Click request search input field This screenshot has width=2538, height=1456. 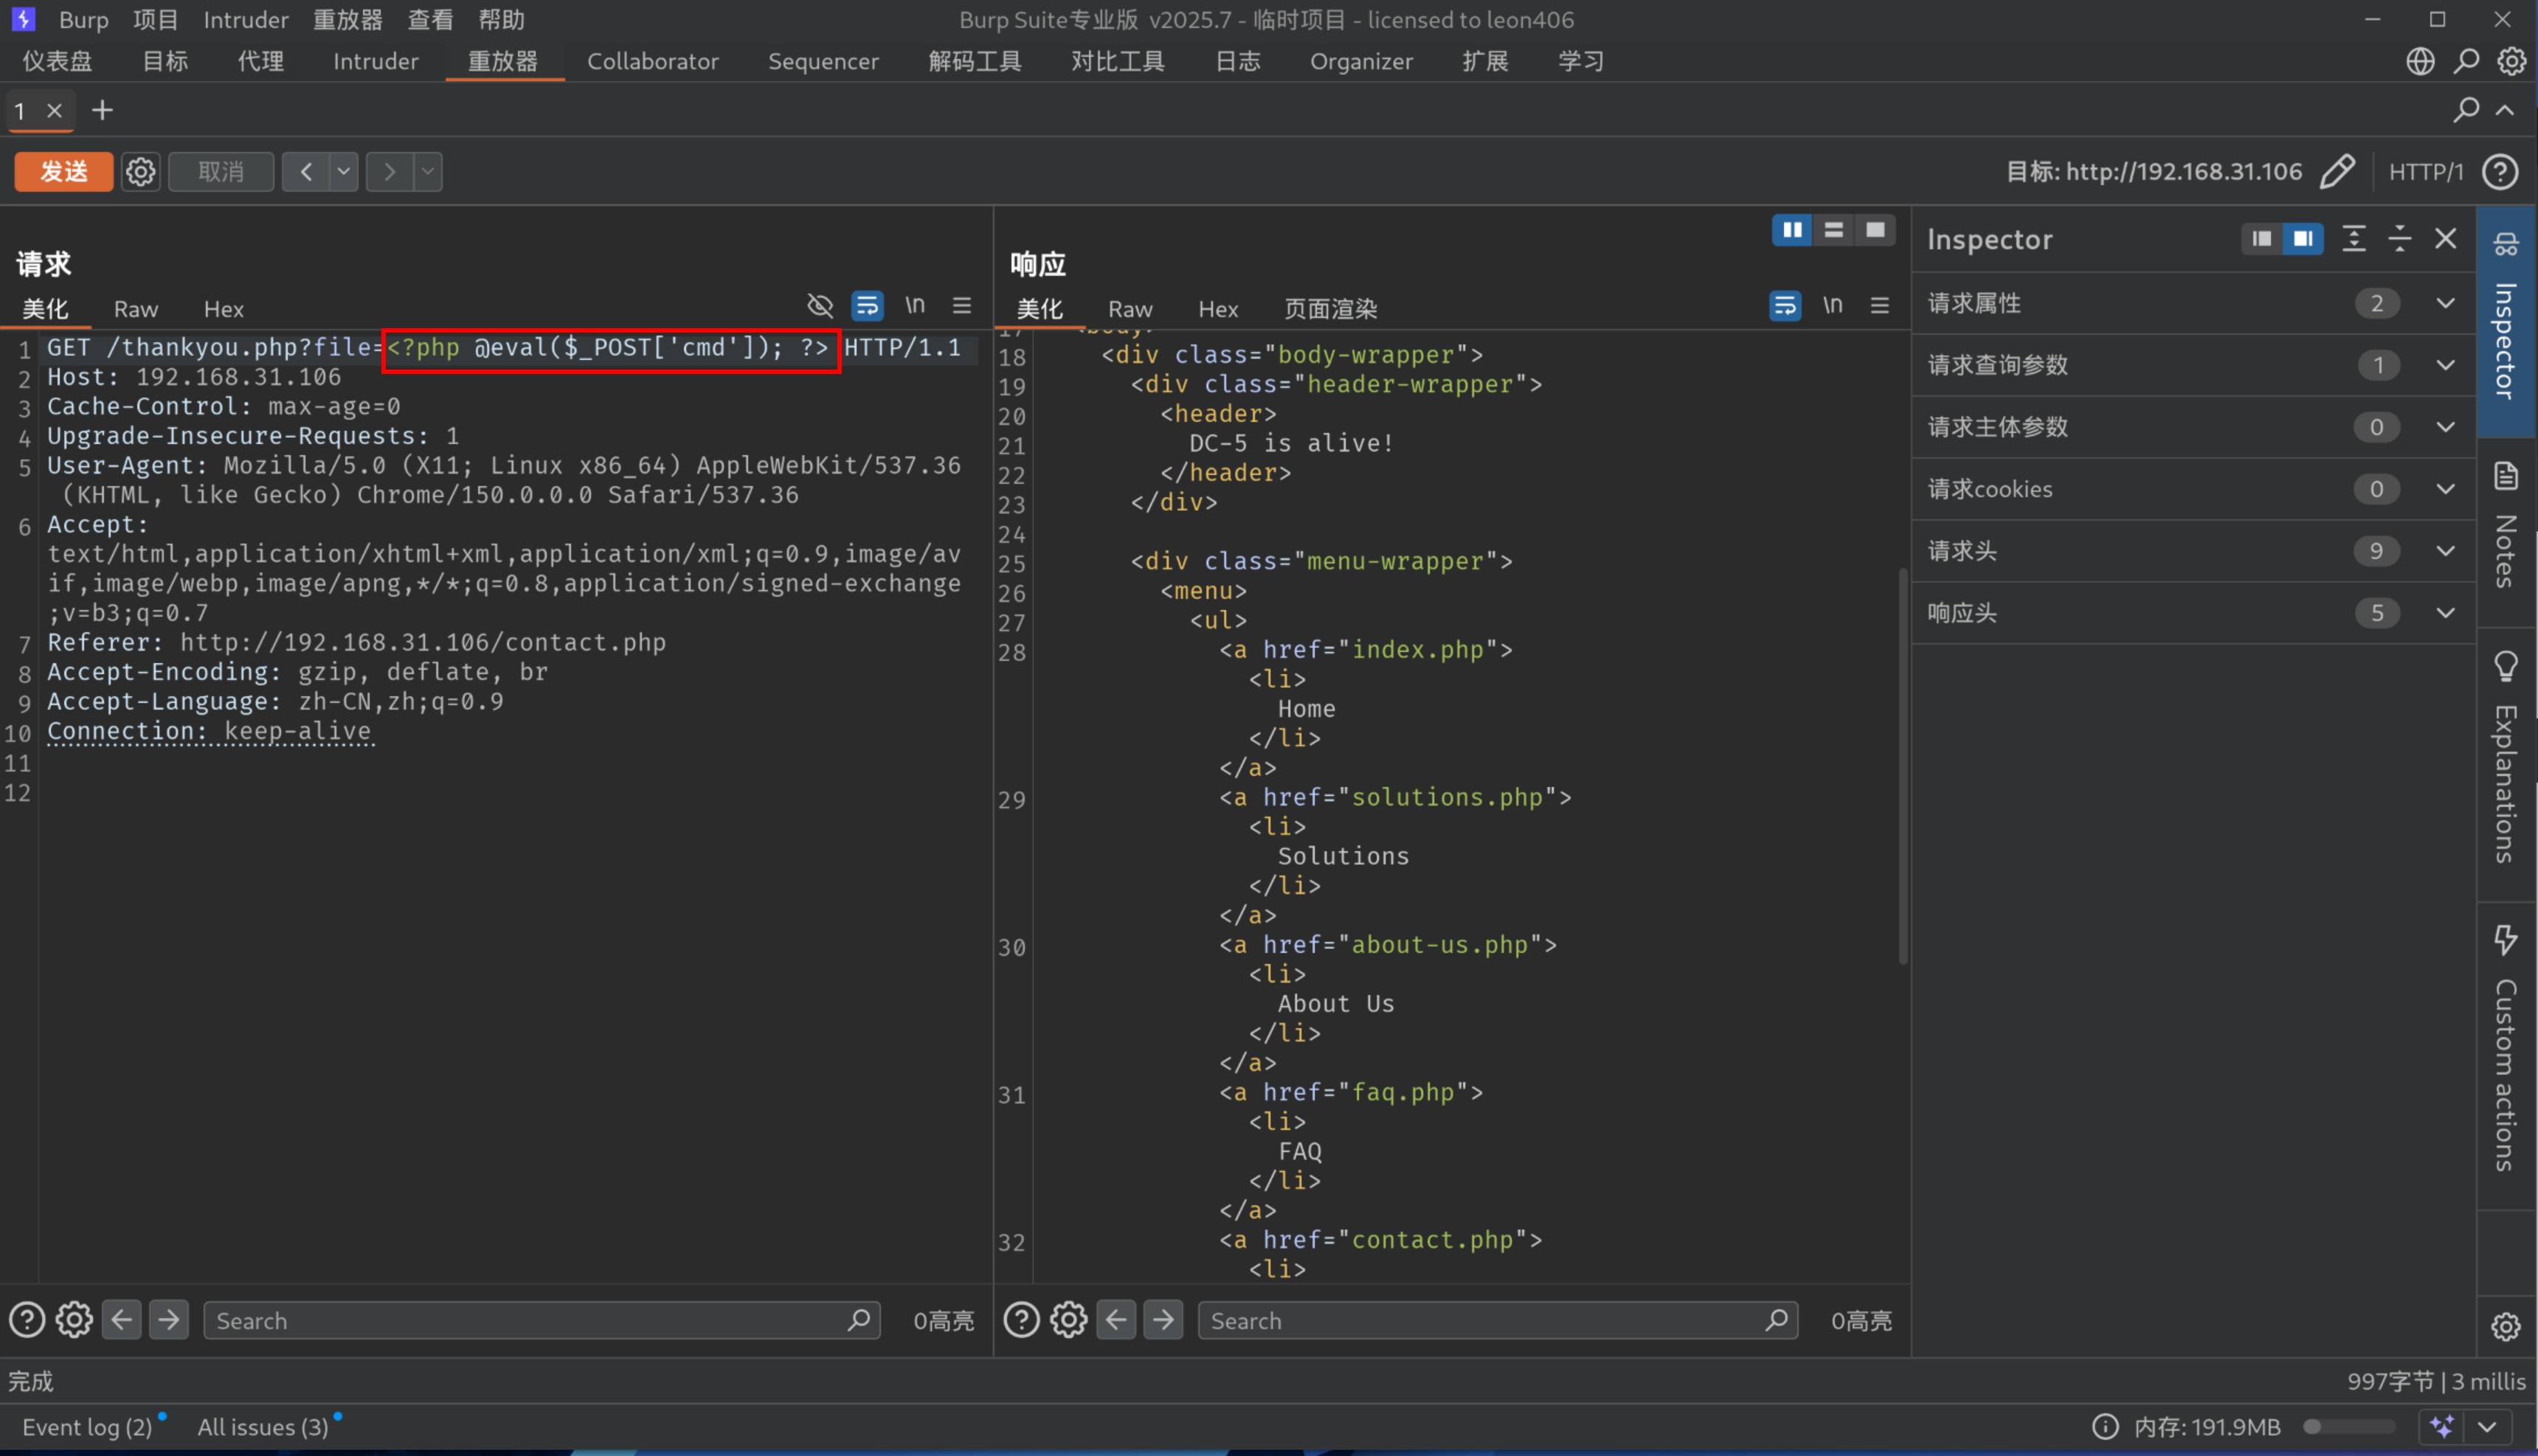(541, 1320)
